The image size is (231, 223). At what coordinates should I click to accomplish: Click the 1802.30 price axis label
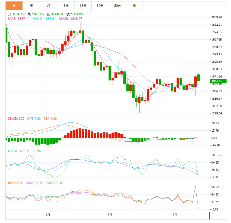[217, 106]
